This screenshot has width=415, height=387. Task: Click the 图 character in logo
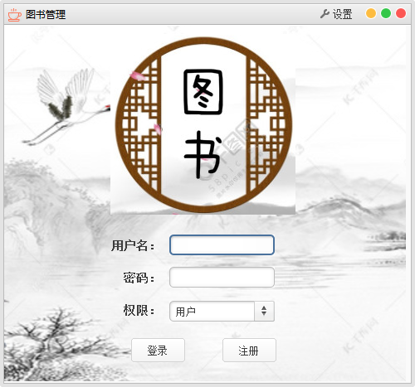tap(203, 92)
